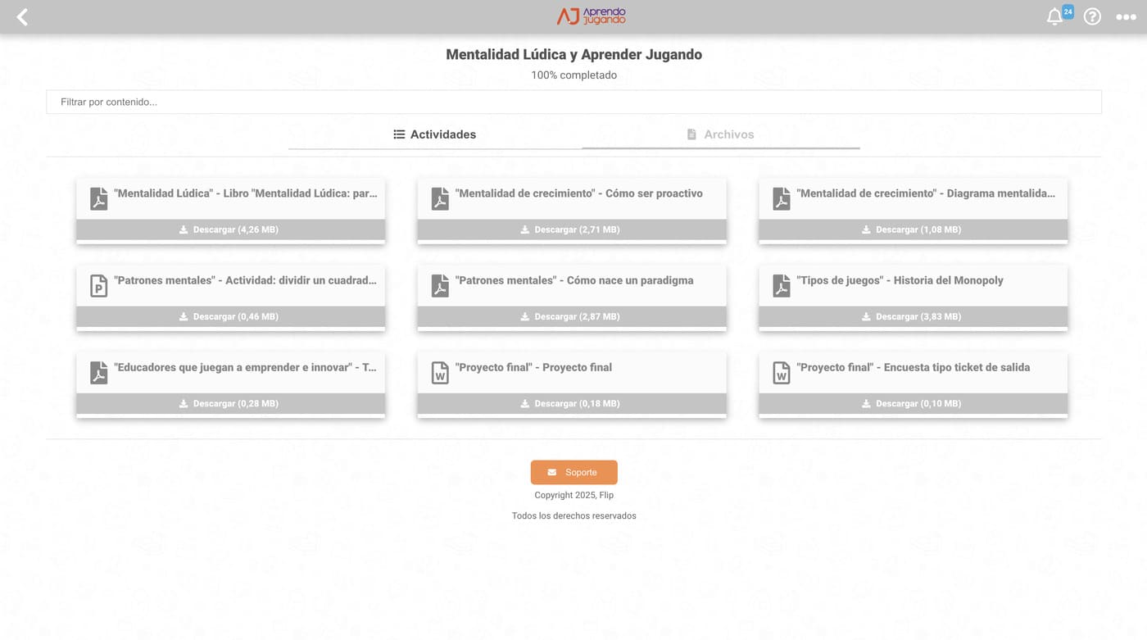1147x640 pixels.
Task: Click Word icon of Encuesta ticket de salida
Action: [782, 372]
